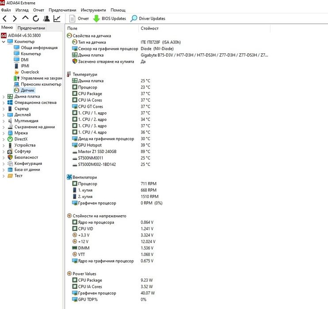
Task: Switch to the Предпочитани sidebar tab
Action: [x=31, y=28]
